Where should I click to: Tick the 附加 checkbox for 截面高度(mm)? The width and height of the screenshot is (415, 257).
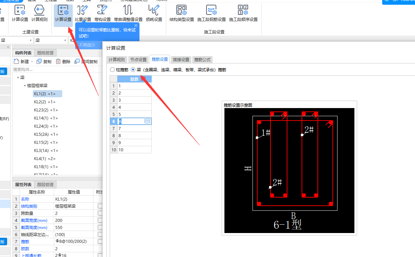(x=100, y=227)
